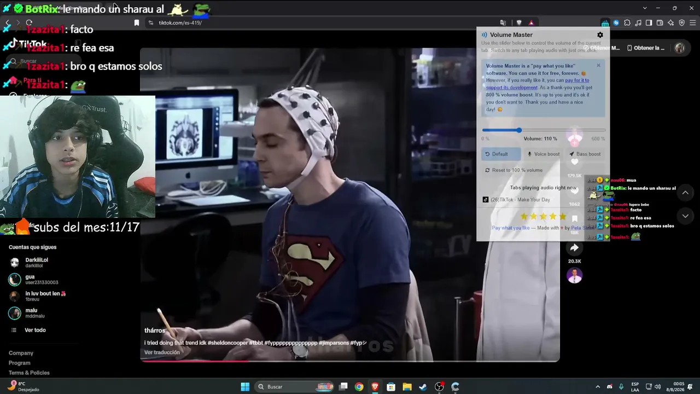
Task: Click the taskbar Buscar search box
Action: coord(293,387)
